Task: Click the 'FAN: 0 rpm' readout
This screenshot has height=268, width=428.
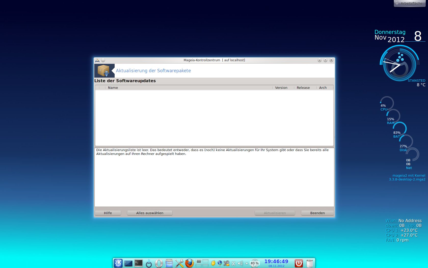Action: point(397,240)
